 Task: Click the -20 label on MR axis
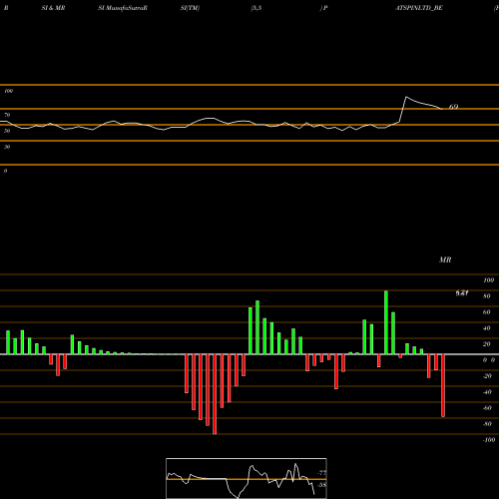(x=487, y=376)
